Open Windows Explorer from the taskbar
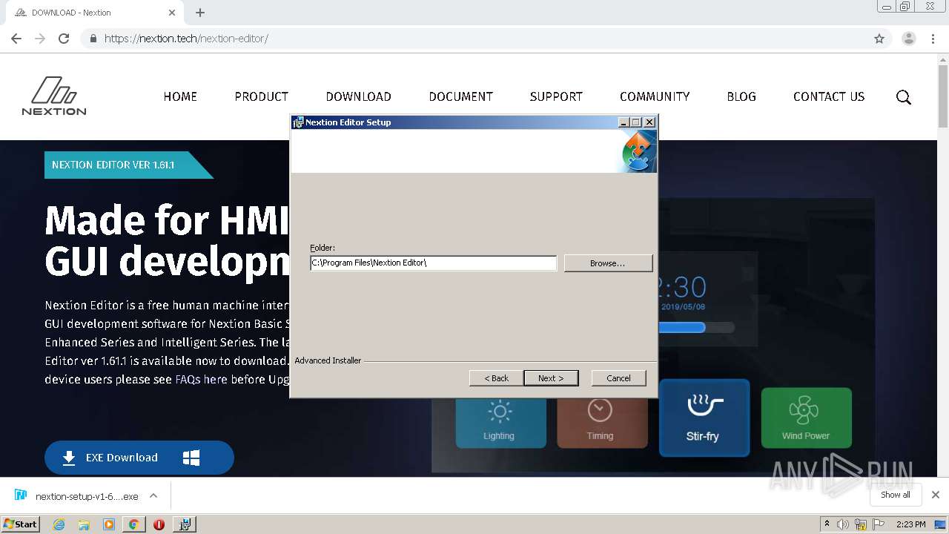The width and height of the screenshot is (949, 534). coord(84,524)
